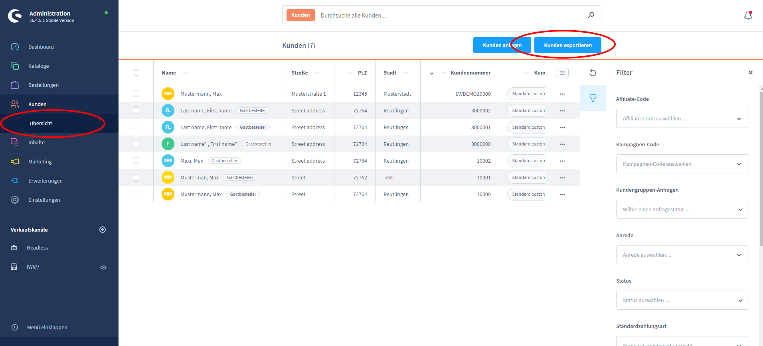Click the Shopware logo icon
This screenshot has height=346, width=763.
tap(15, 16)
